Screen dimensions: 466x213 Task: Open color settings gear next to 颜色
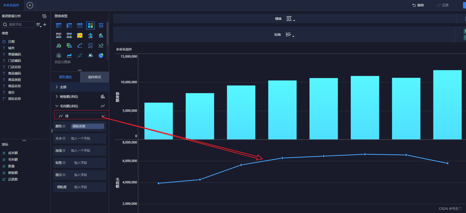(64, 126)
